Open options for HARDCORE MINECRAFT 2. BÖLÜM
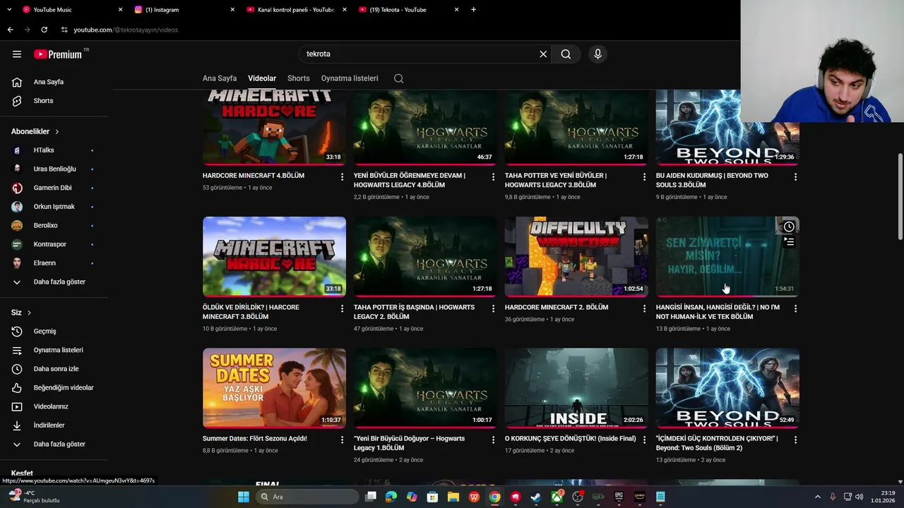This screenshot has height=508, width=904. tap(644, 308)
